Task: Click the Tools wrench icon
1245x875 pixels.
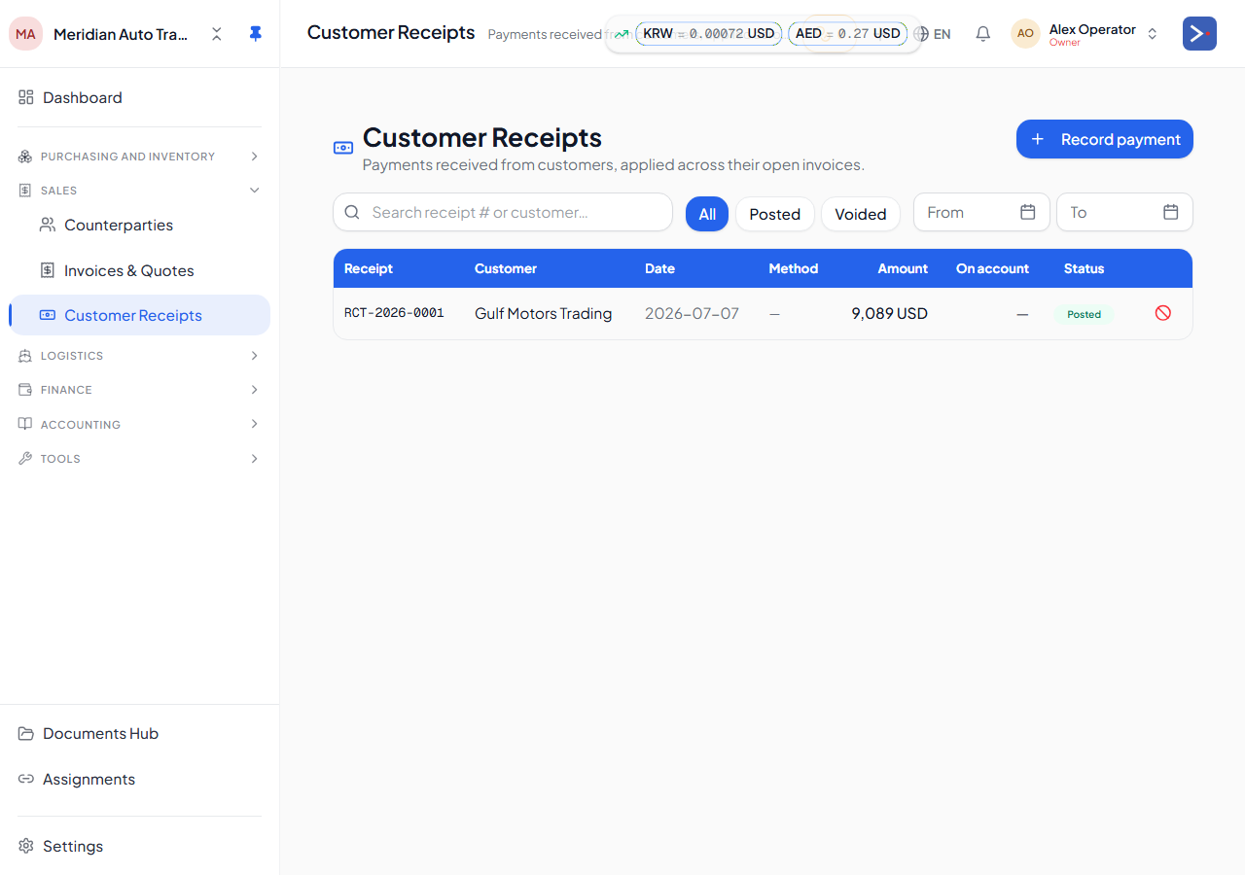Action: tap(25, 459)
